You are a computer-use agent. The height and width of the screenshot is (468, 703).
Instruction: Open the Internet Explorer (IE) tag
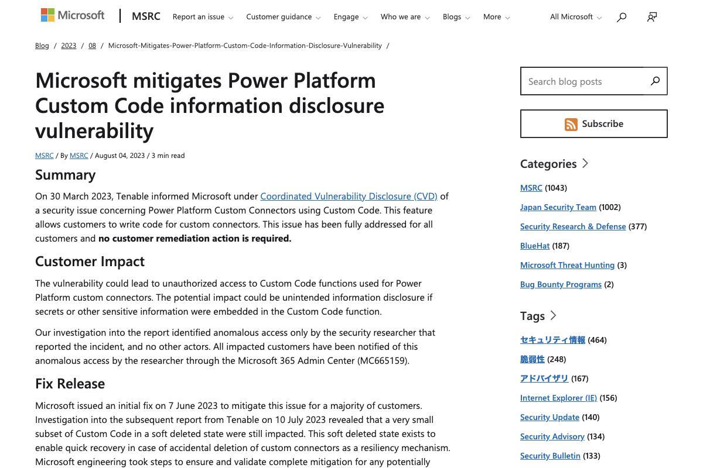tap(558, 398)
